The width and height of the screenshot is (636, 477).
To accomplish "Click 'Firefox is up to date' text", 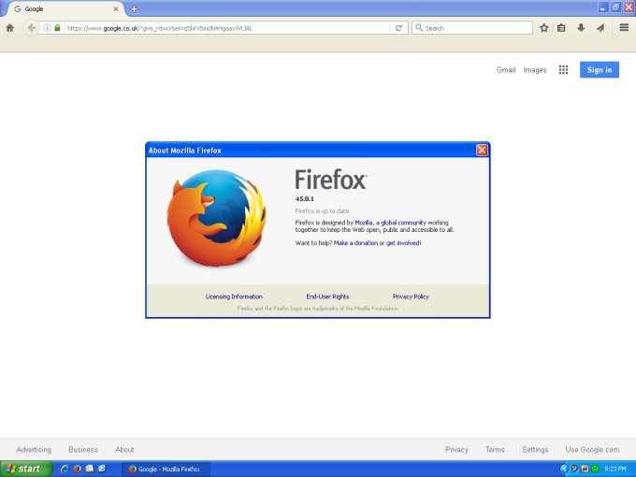I will (x=322, y=211).
